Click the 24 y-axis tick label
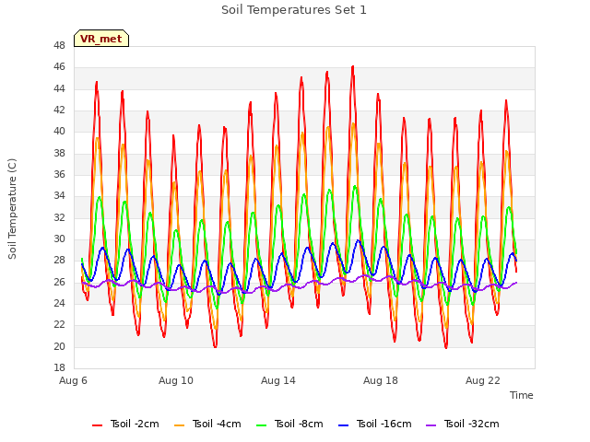Screen dimensions: 590x442 coord(59,303)
